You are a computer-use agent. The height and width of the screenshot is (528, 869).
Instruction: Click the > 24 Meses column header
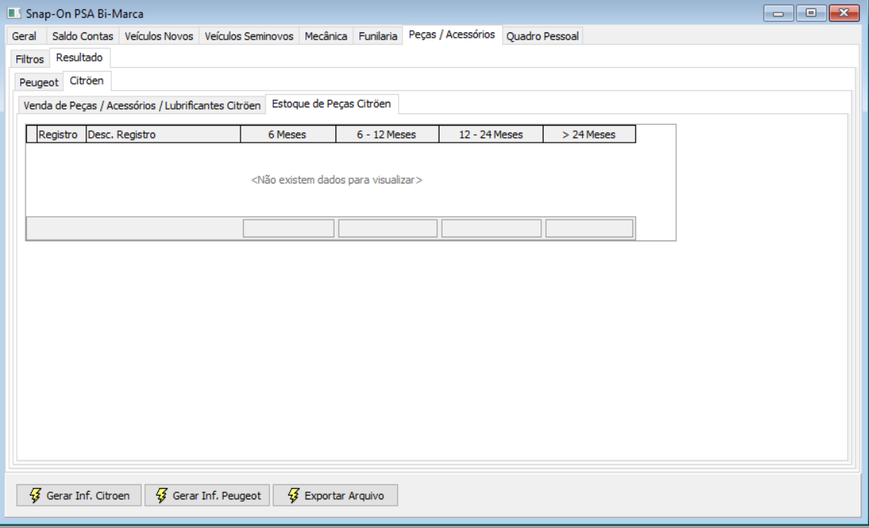click(589, 134)
